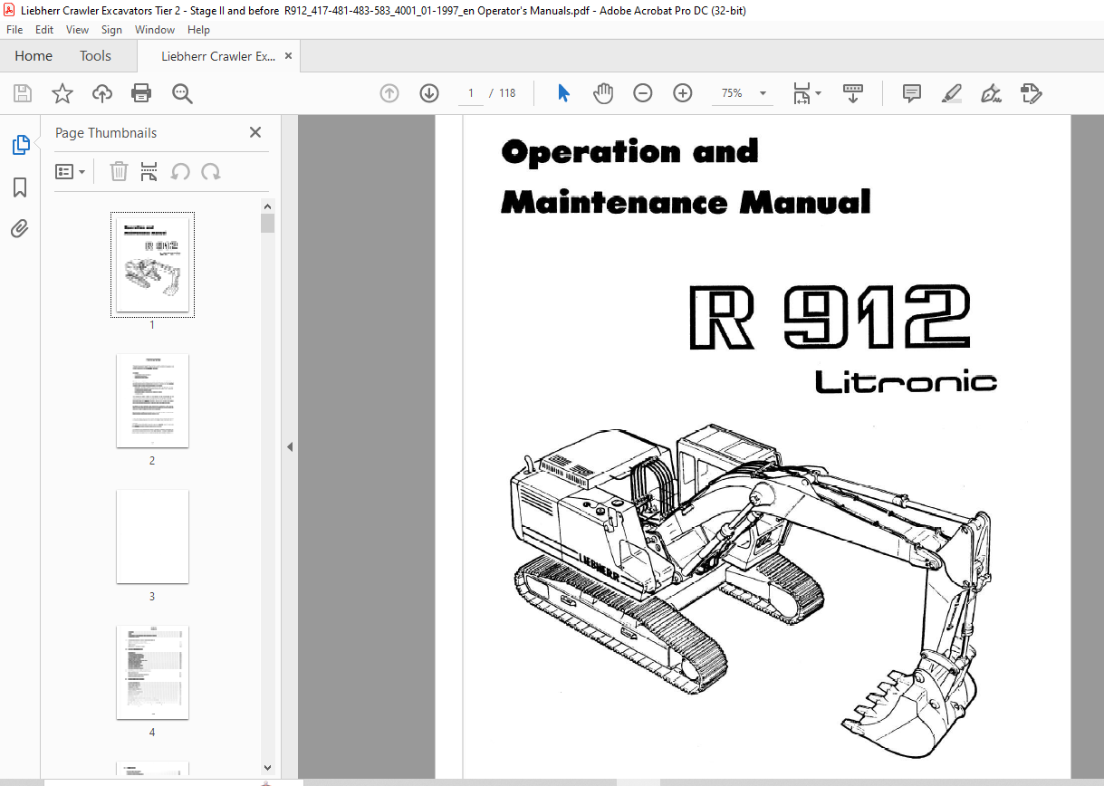Click the scrolling mode read icon
1104x786 pixels.
tap(852, 93)
